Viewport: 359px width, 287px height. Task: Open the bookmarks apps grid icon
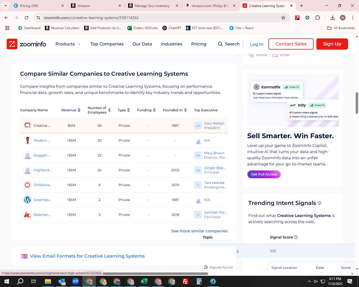click(x=7, y=28)
